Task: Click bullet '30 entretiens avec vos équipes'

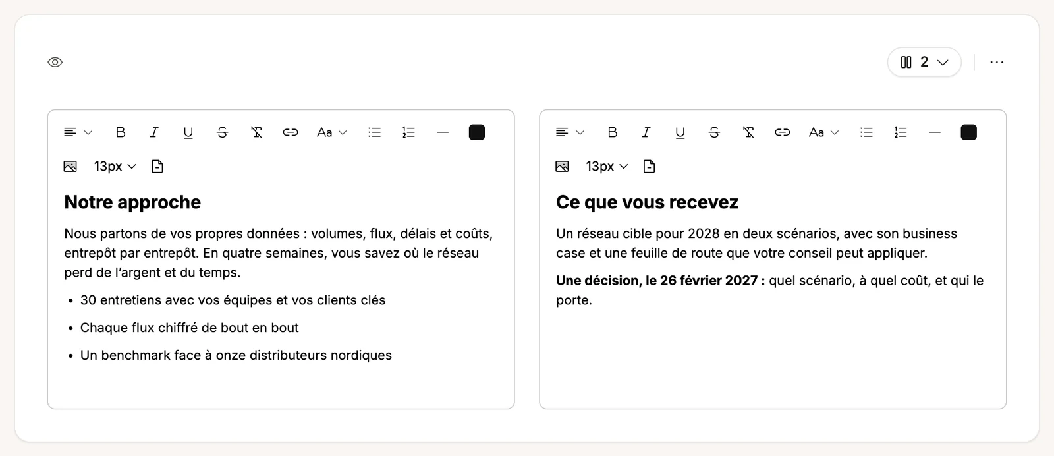Action: 233,300
